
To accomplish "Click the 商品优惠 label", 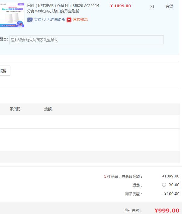I will pos(133,194).
